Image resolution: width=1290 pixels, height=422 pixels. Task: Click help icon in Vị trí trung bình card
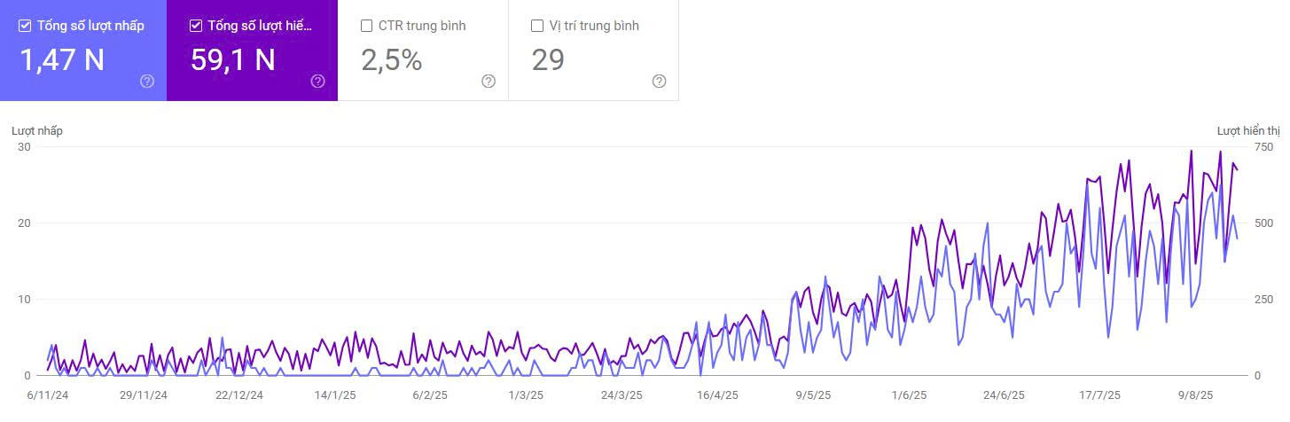pyautogui.click(x=659, y=82)
